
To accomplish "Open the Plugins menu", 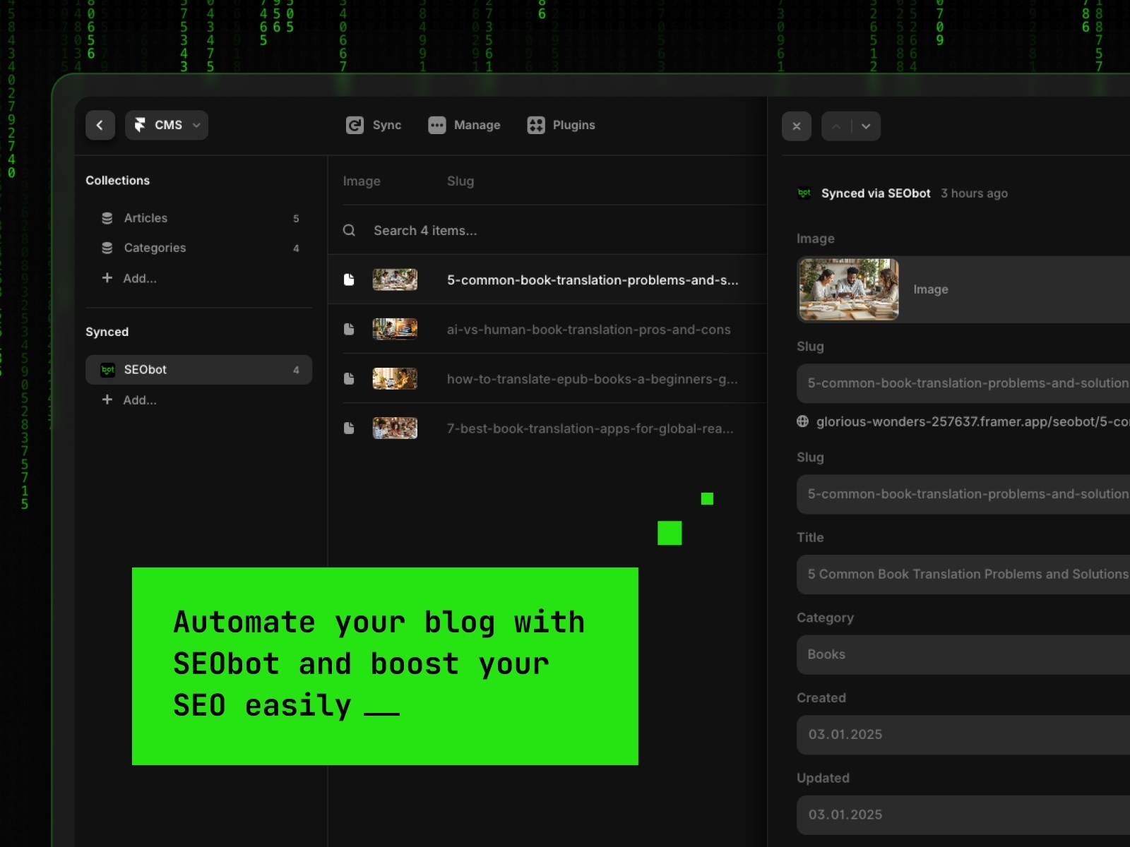I will point(561,125).
